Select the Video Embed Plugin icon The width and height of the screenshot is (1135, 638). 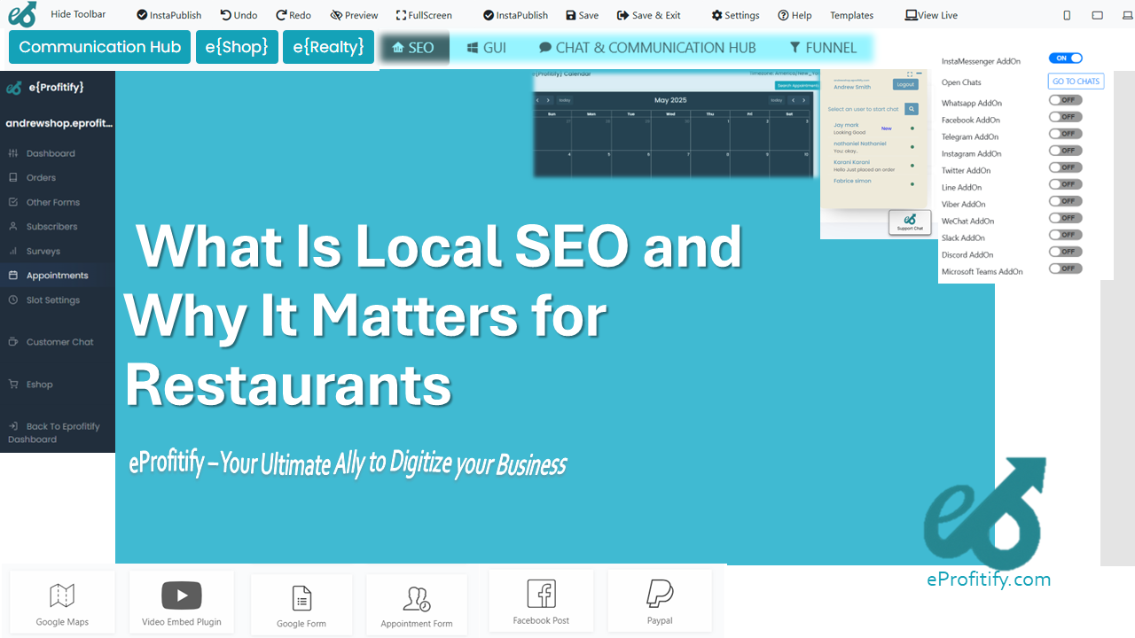[x=182, y=595]
